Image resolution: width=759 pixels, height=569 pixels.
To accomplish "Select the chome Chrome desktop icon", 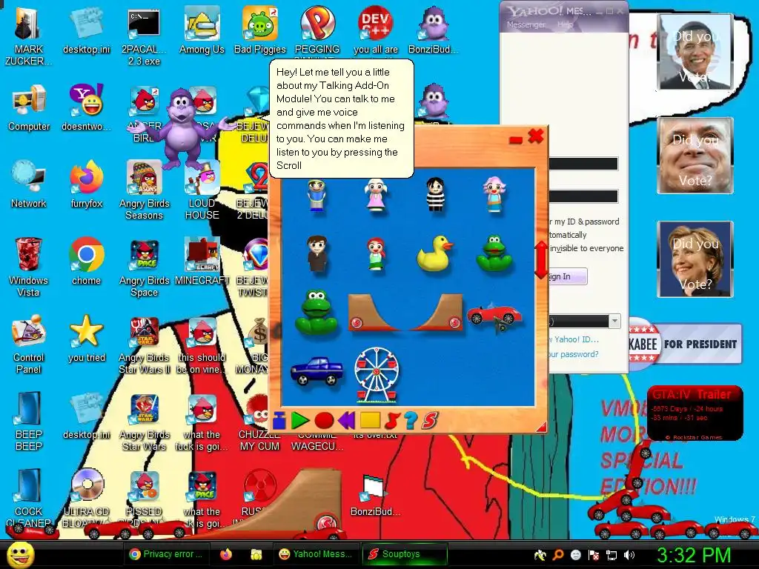I will [x=86, y=262].
